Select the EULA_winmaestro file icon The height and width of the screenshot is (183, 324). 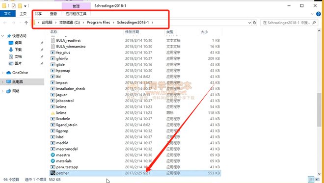coord(53,46)
